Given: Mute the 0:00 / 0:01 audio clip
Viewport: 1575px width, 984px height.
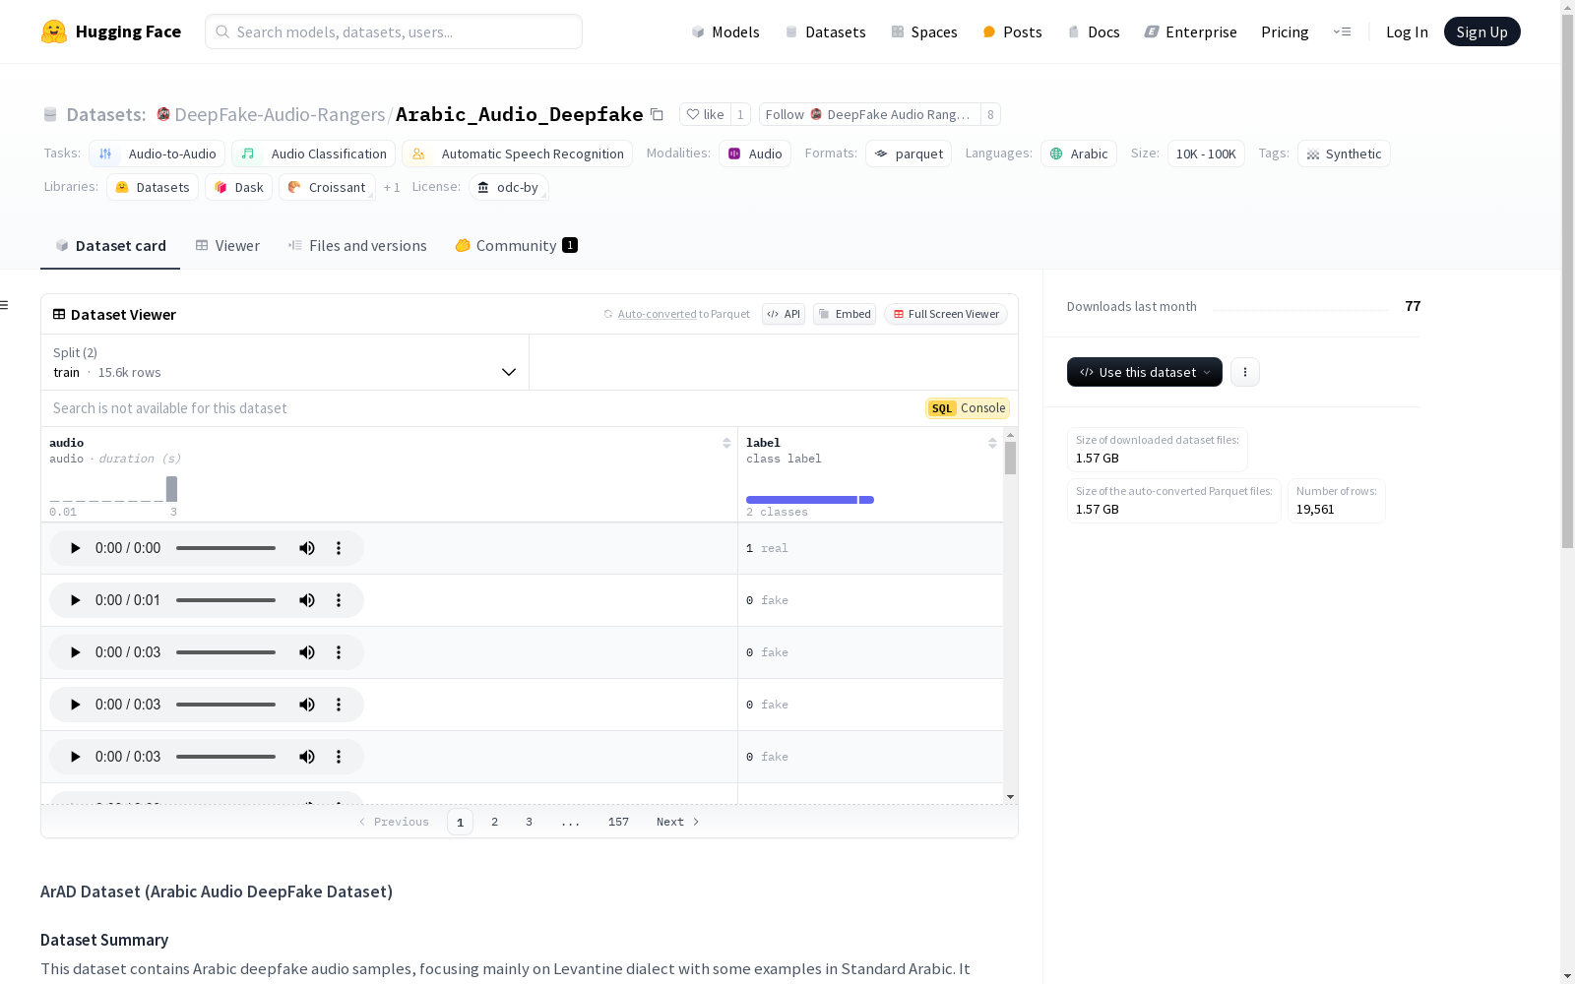Looking at the screenshot, I should (x=307, y=600).
